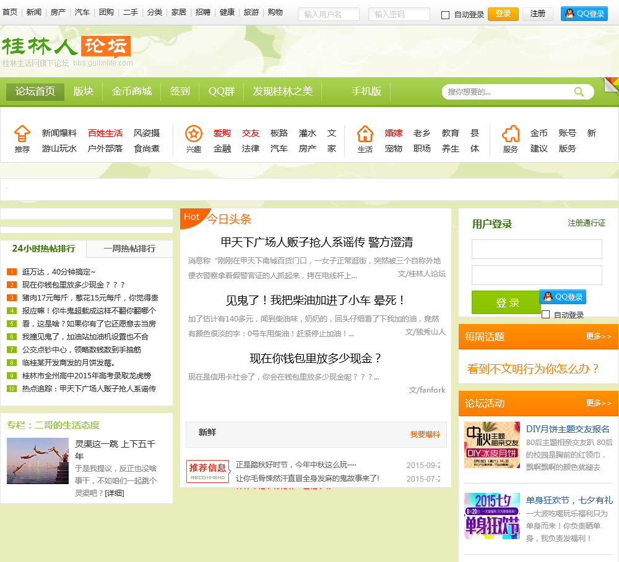The image size is (619, 562).
Task: Focus the 输入用户名 field
Action: [329, 14]
